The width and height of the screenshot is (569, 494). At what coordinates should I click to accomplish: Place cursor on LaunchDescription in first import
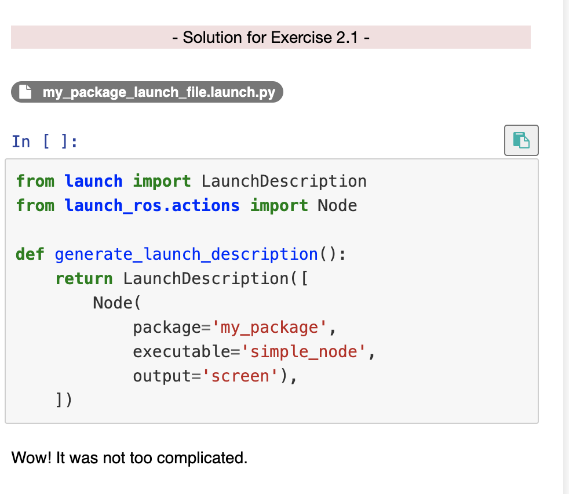click(x=284, y=181)
